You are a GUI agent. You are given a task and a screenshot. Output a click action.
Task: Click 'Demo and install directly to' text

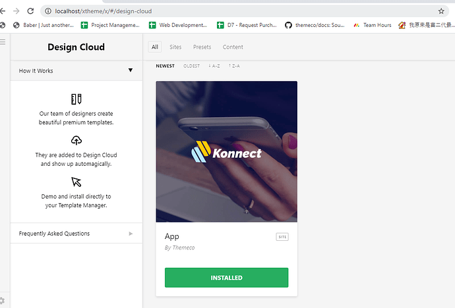(76, 196)
